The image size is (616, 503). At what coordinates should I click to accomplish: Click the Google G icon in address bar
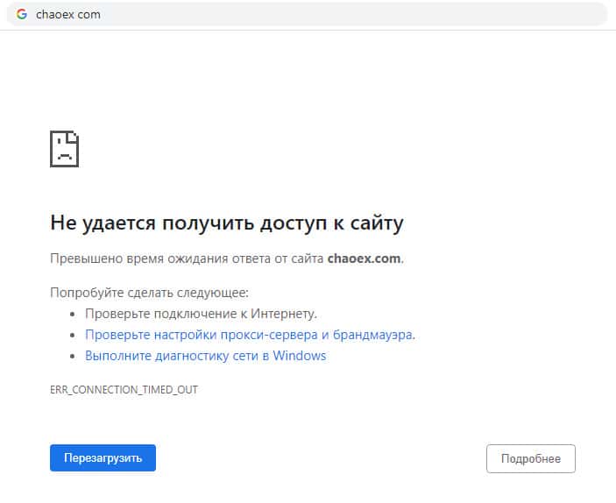(x=22, y=14)
